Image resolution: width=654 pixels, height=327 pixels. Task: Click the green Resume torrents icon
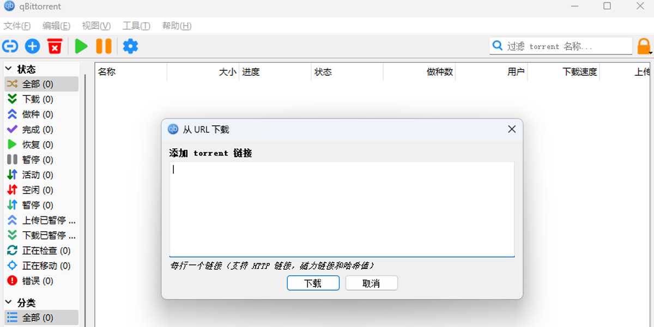(x=81, y=46)
